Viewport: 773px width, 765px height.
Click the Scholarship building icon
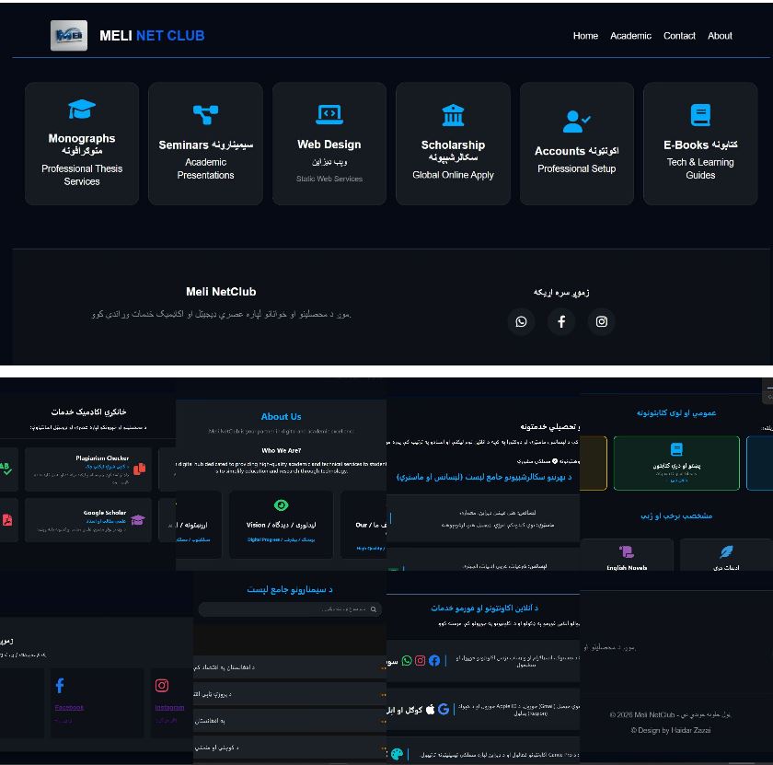(453, 115)
